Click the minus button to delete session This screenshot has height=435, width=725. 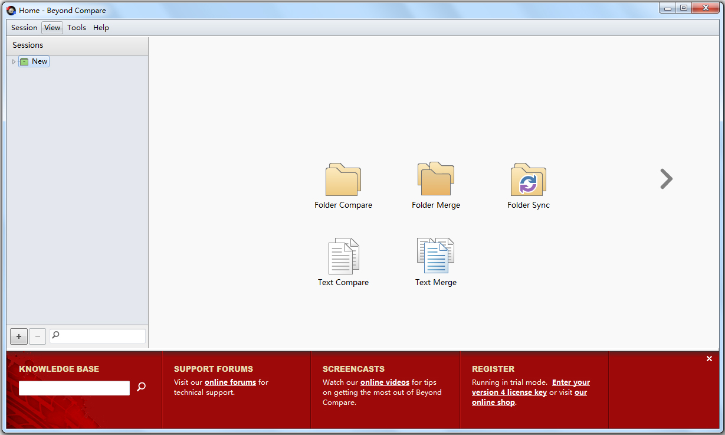coord(37,336)
